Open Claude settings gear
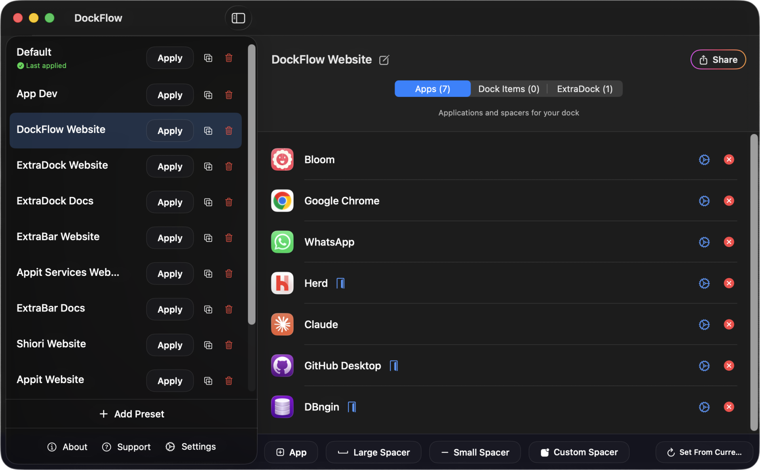The height and width of the screenshot is (470, 760). [704, 325]
